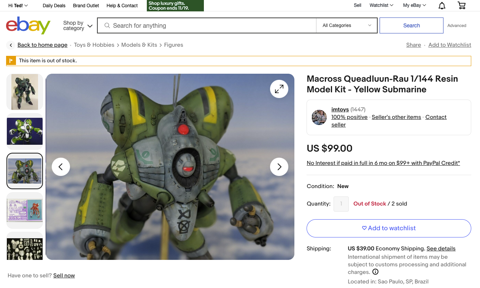Click the blue Search button

[412, 25]
